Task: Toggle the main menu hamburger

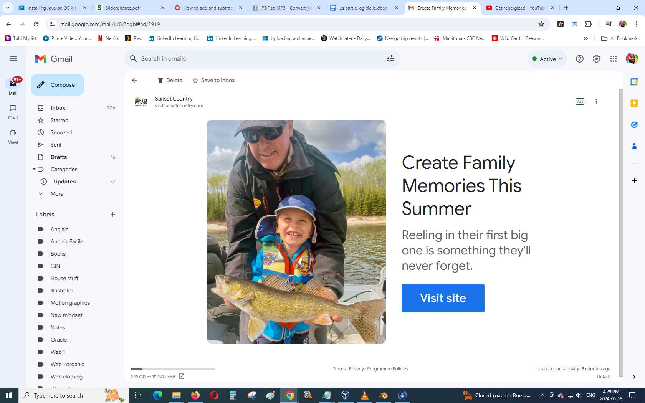Action: (13, 59)
